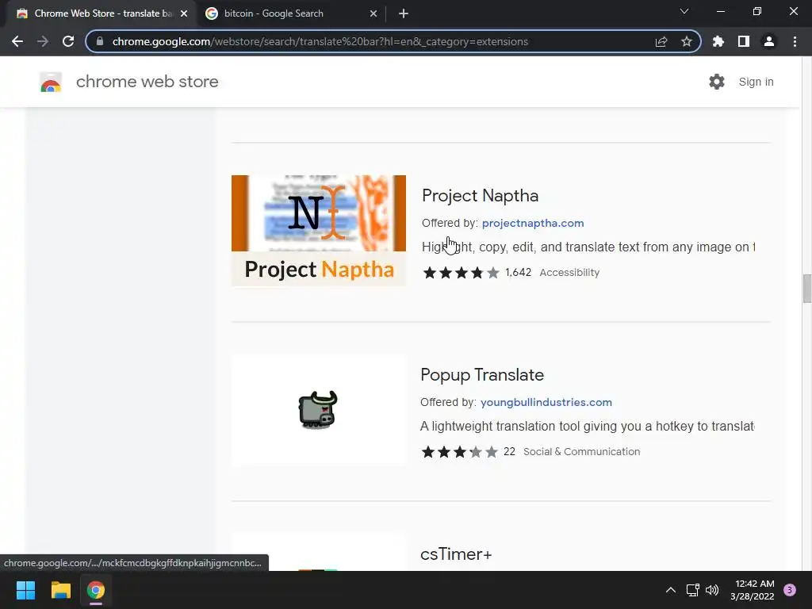Viewport: 812px width, 609px height.
Task: Open the csTimer+ extension title
Action: (456, 554)
